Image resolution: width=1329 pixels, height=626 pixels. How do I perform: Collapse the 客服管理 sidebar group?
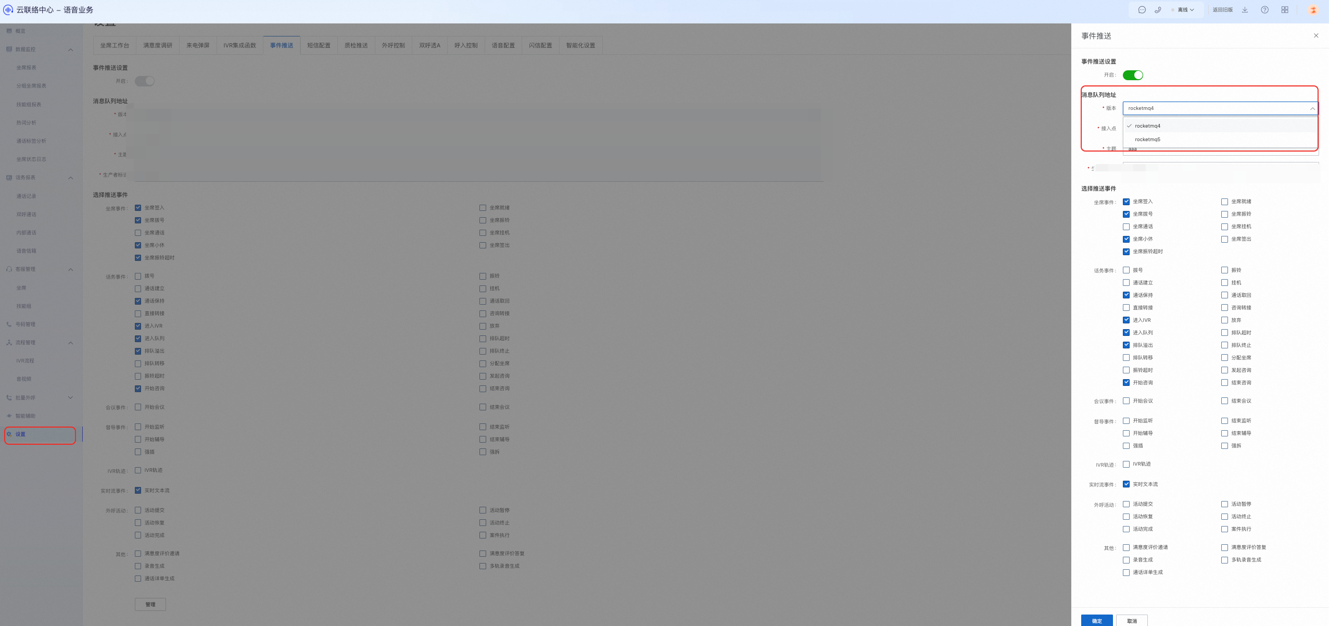coord(71,269)
